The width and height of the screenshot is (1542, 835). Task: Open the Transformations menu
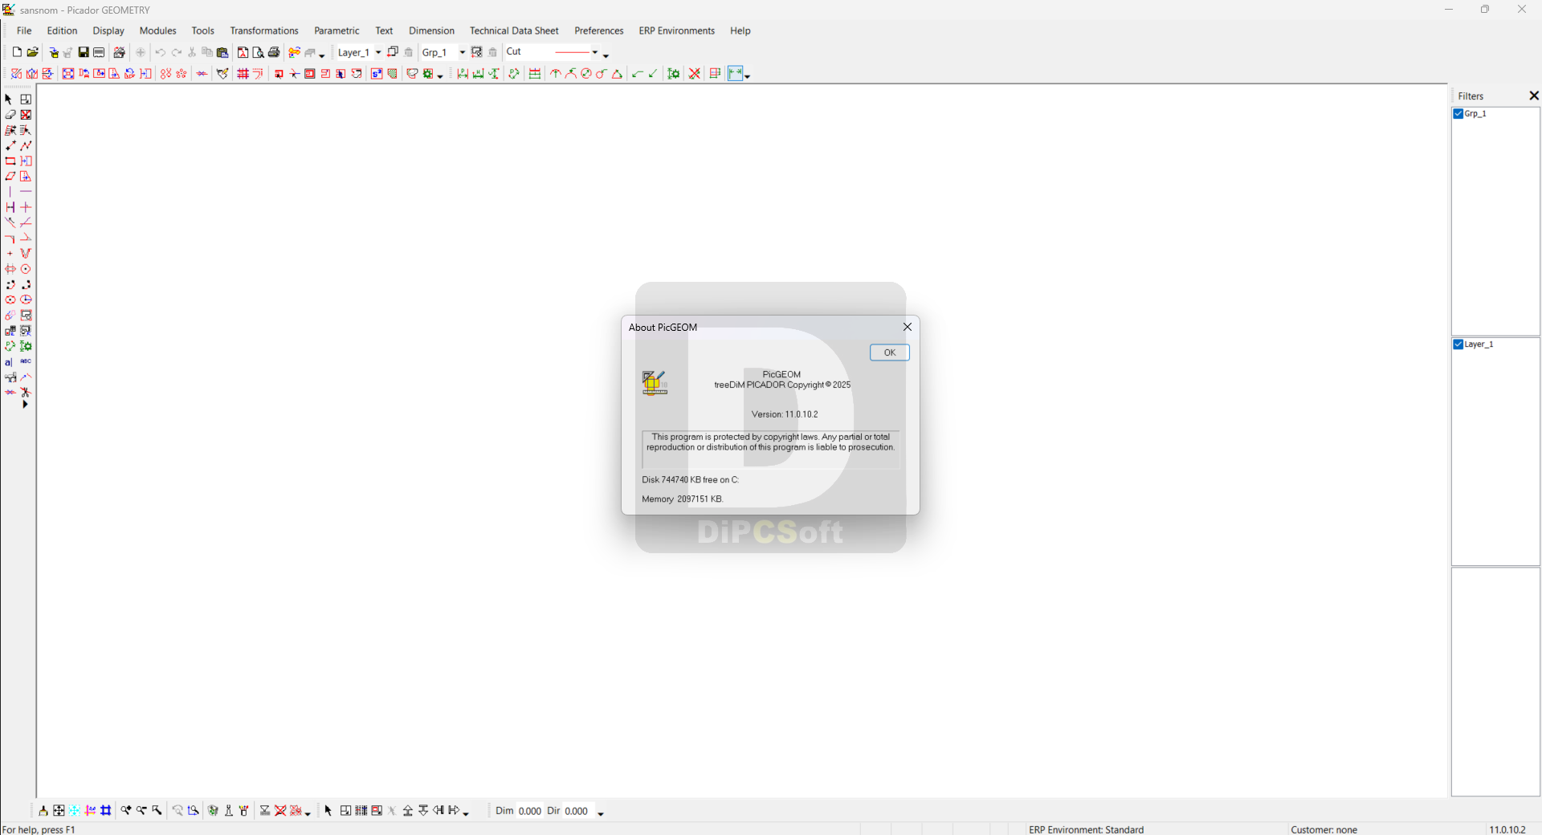click(264, 31)
